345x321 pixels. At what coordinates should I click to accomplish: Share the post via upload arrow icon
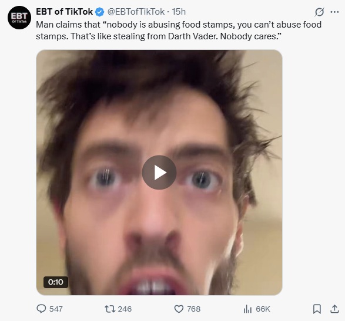tap(334, 309)
